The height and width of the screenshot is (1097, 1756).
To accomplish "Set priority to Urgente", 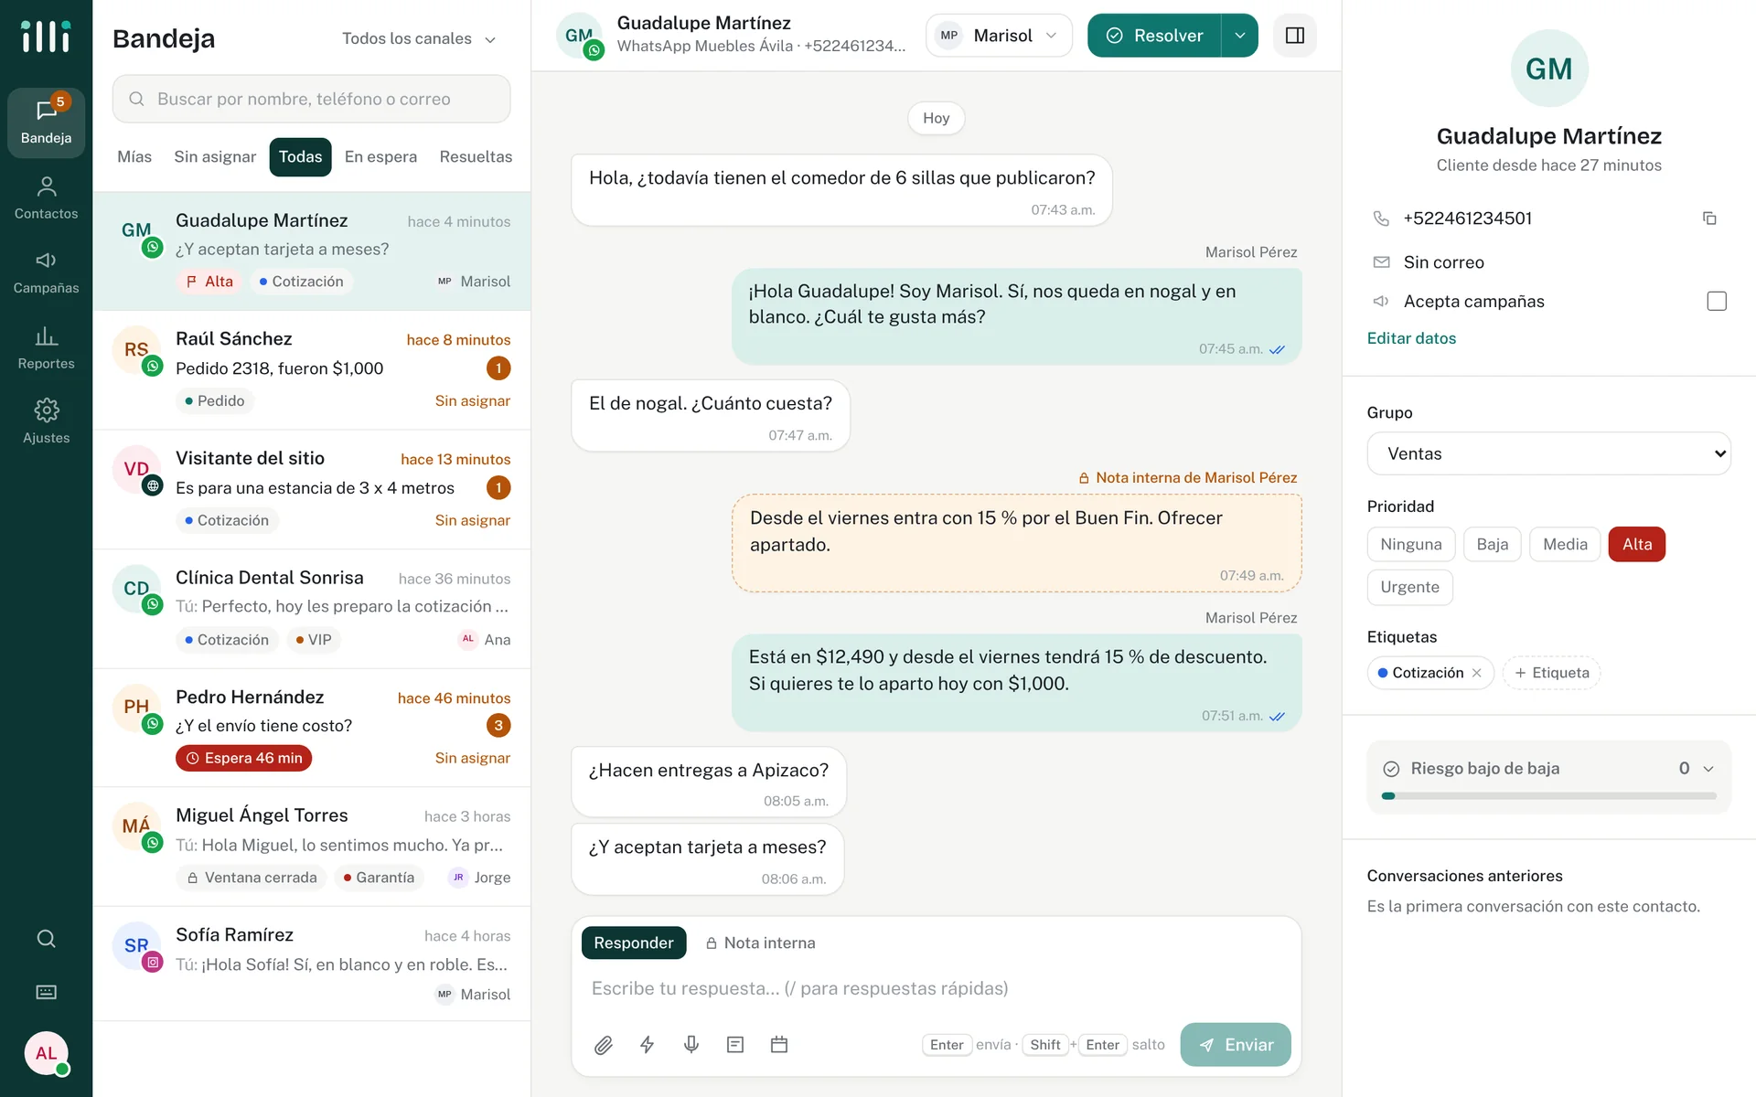I will point(1409,587).
